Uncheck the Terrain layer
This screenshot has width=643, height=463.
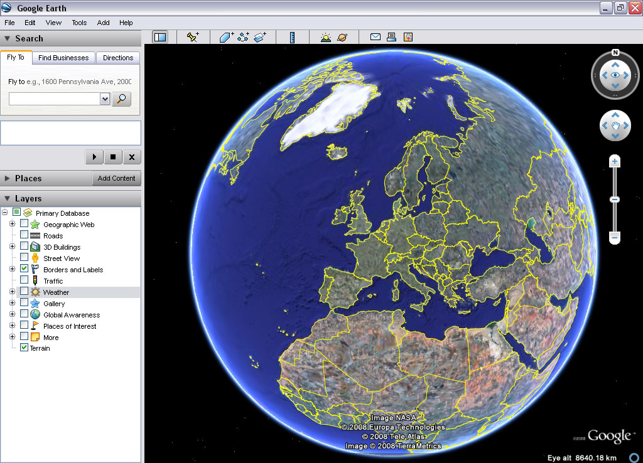pos(24,348)
